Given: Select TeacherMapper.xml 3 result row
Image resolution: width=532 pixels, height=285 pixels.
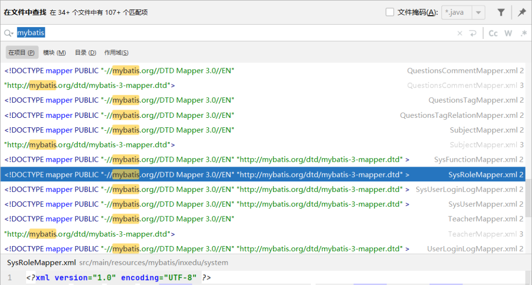Looking at the screenshot, I should point(263,234).
